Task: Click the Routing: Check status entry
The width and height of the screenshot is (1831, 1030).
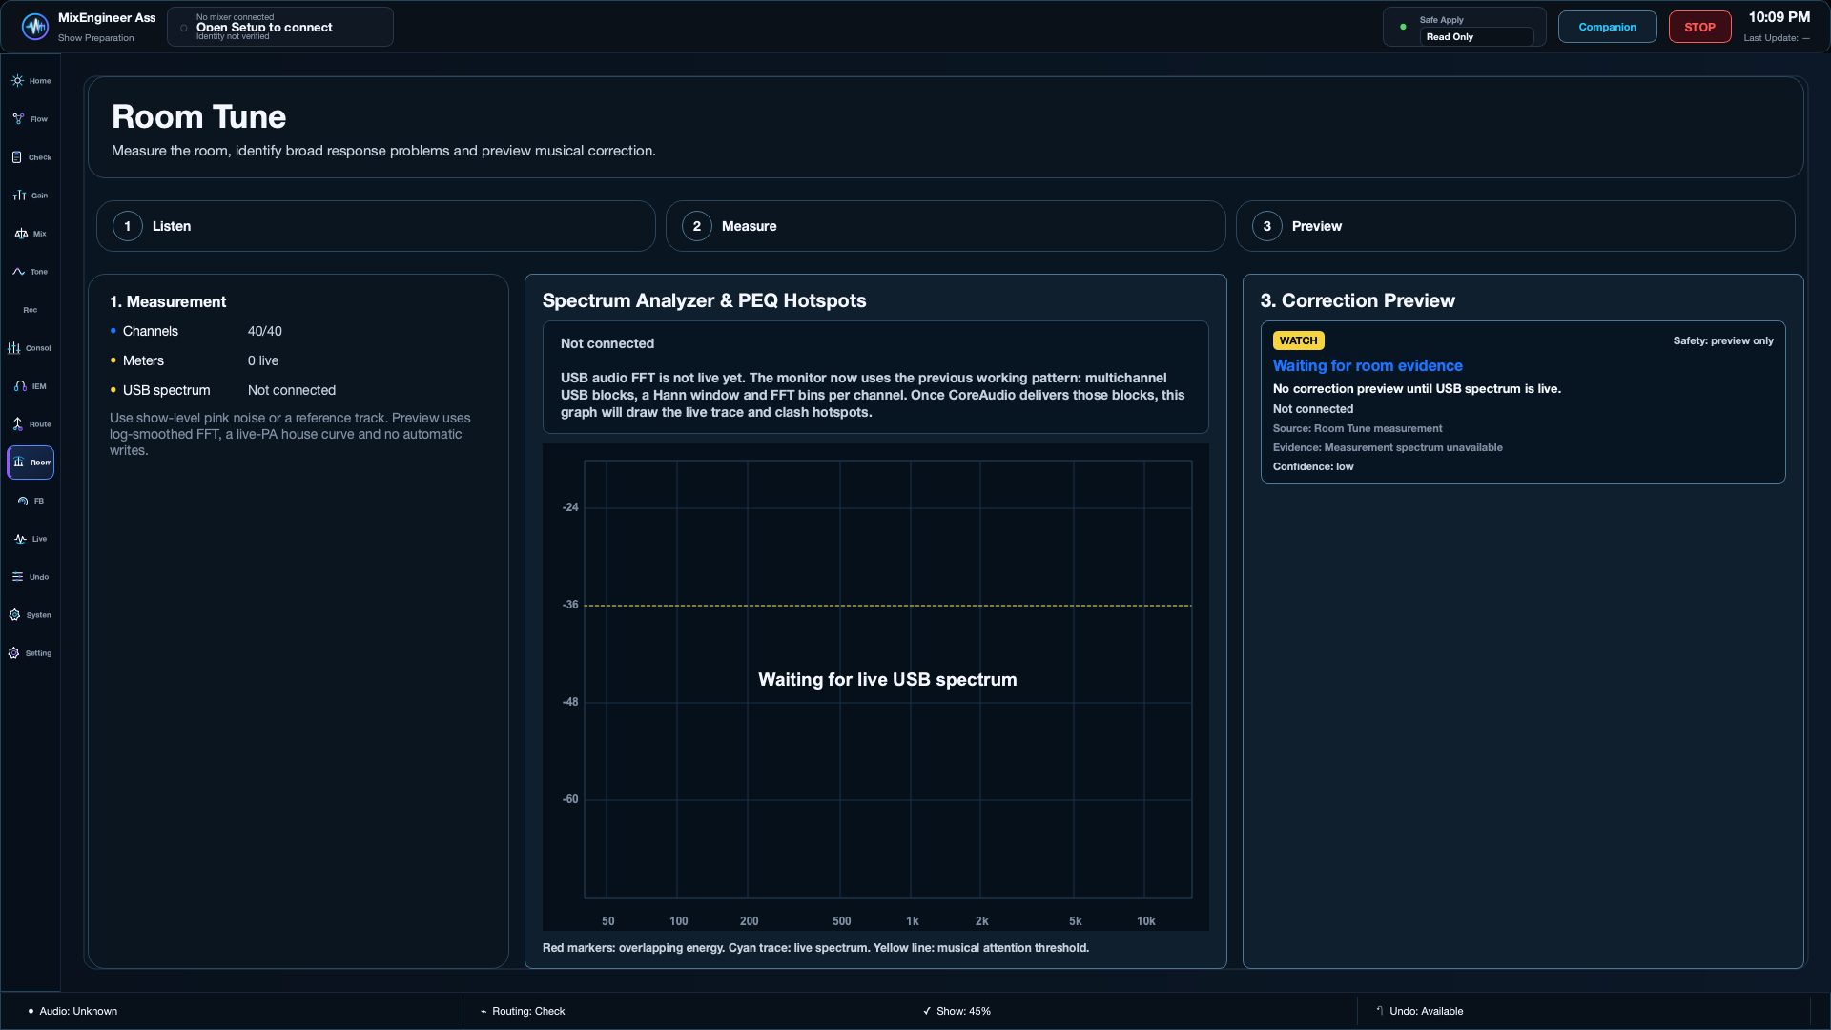Action: click(x=524, y=1011)
